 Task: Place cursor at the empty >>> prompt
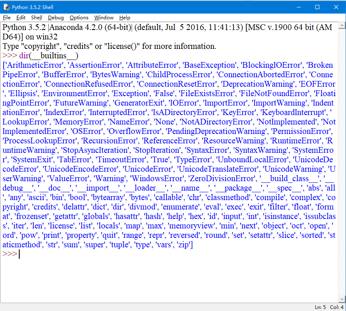tap(19, 254)
